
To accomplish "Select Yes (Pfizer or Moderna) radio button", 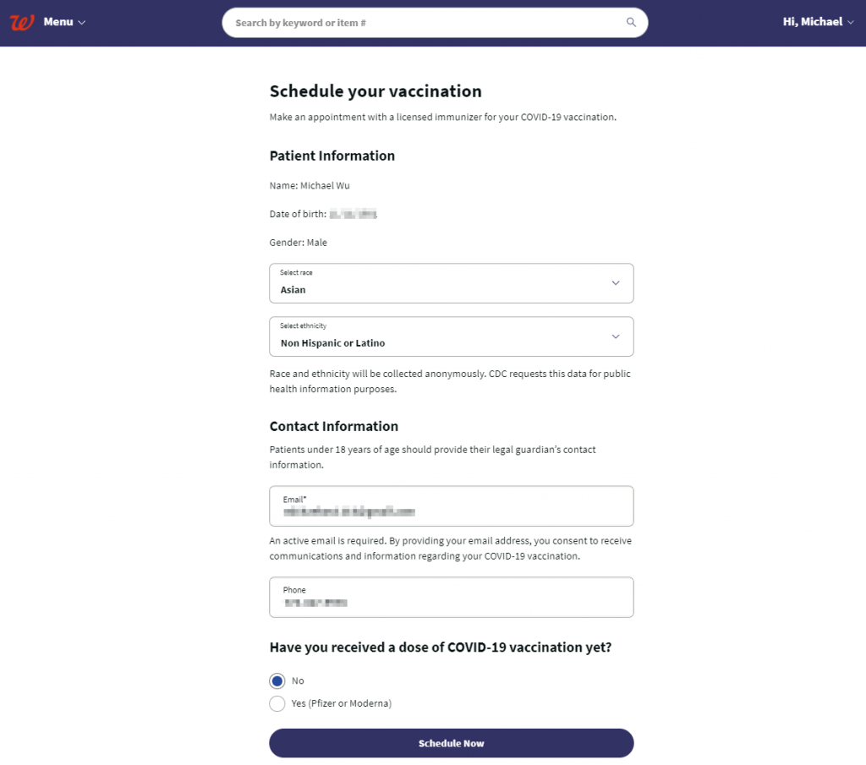I will tap(277, 703).
